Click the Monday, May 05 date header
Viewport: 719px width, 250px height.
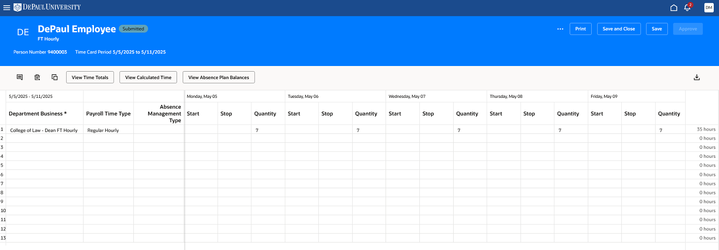point(235,96)
